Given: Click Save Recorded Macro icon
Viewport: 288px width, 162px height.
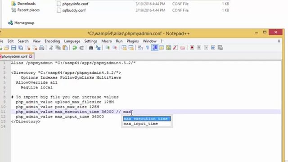Looking at the screenshot, I should pos(220,48).
